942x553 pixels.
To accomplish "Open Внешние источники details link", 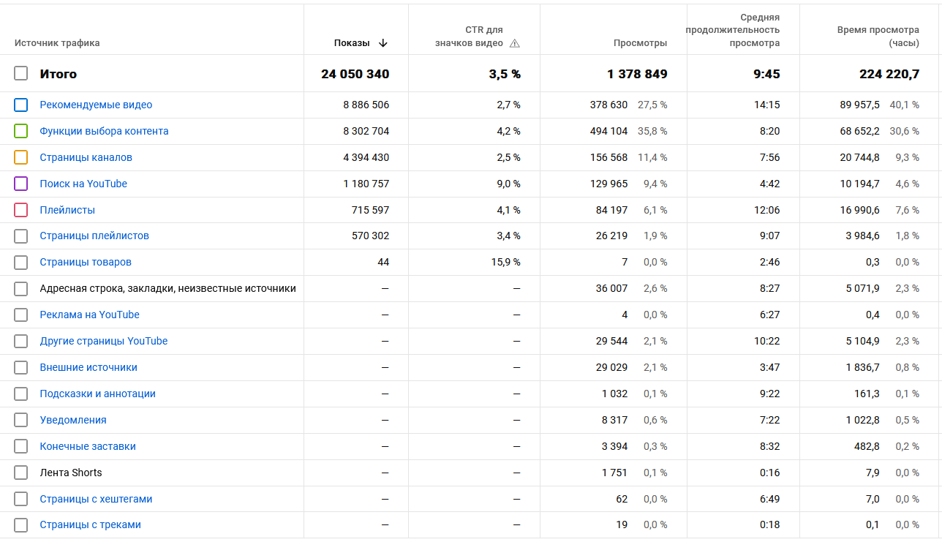I will pos(88,367).
